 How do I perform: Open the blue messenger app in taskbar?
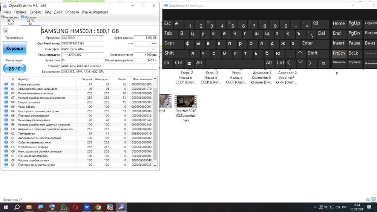(x=87, y=207)
